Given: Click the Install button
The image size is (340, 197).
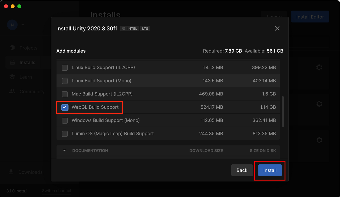Looking at the screenshot, I should [x=270, y=170].
